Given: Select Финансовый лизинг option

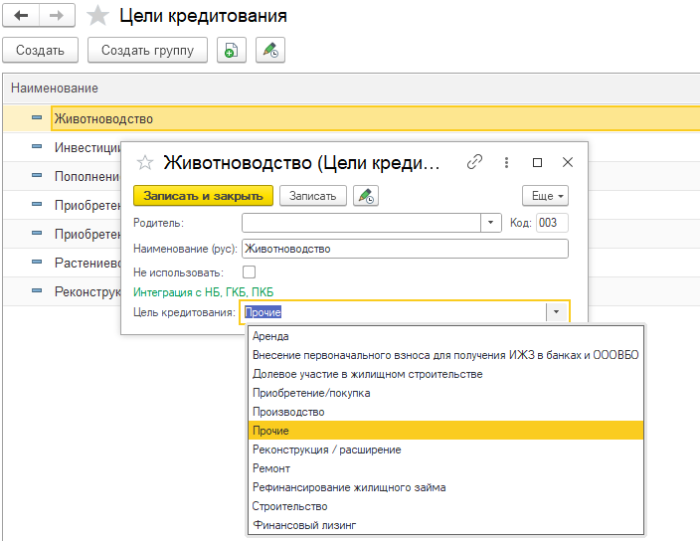Looking at the screenshot, I should pos(446,525).
